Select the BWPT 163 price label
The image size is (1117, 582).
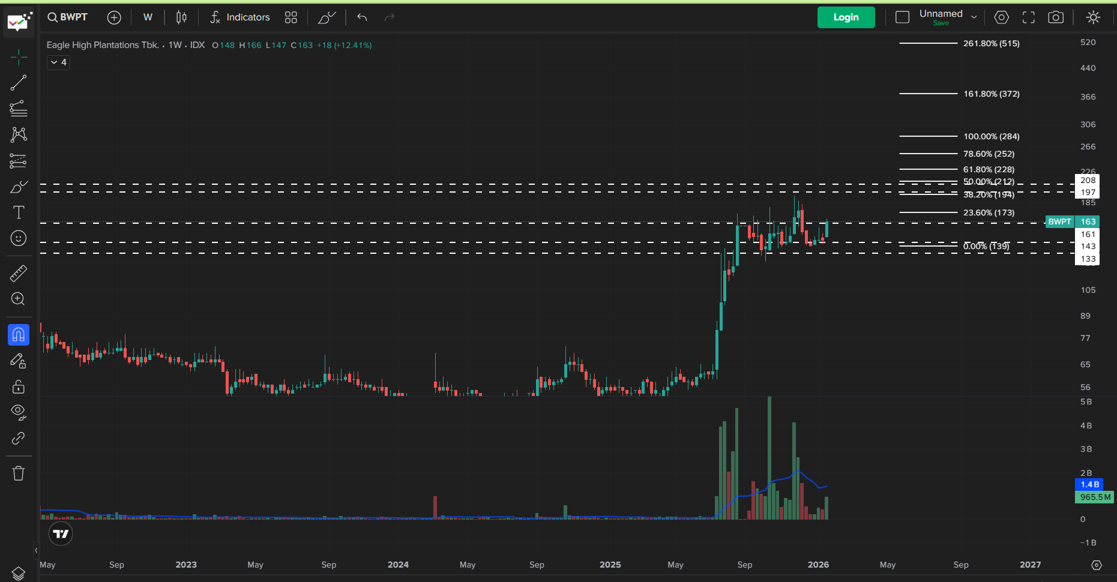point(1072,221)
